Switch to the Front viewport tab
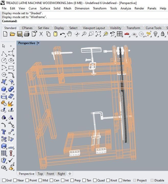Viewport: 168px width, 184px height. pyautogui.click(x=50, y=174)
